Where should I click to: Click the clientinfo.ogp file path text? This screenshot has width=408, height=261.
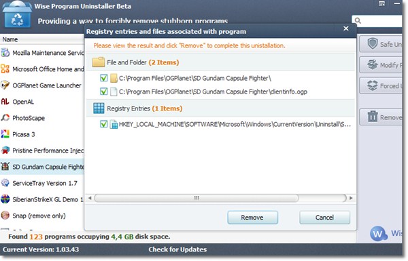213,92
